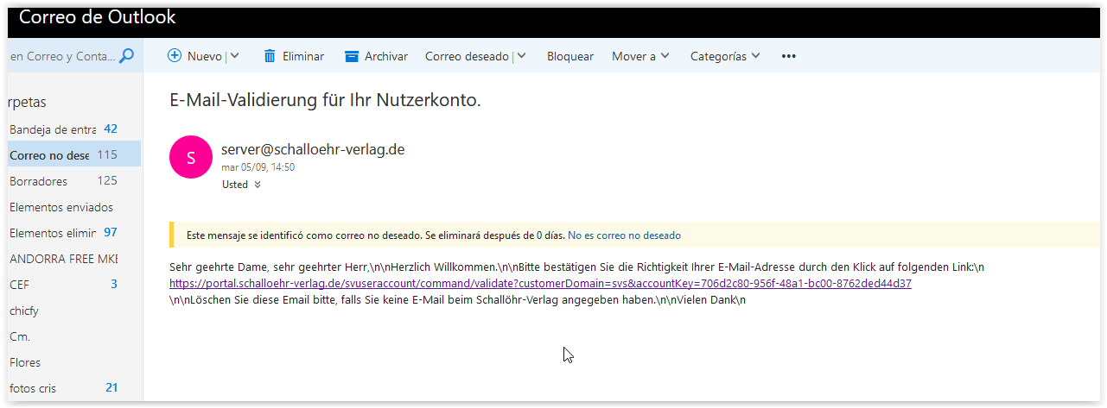Screen dimensions: 1107x408
Task: Open the Mover a dropdown
Action: (x=640, y=56)
